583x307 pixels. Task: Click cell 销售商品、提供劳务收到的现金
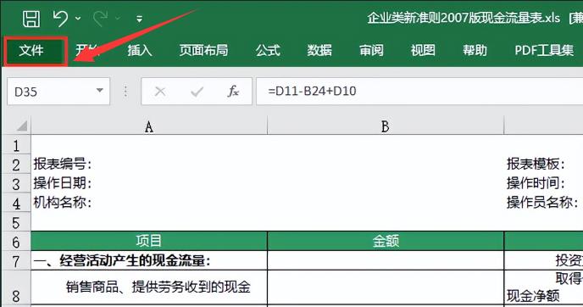coord(149,287)
